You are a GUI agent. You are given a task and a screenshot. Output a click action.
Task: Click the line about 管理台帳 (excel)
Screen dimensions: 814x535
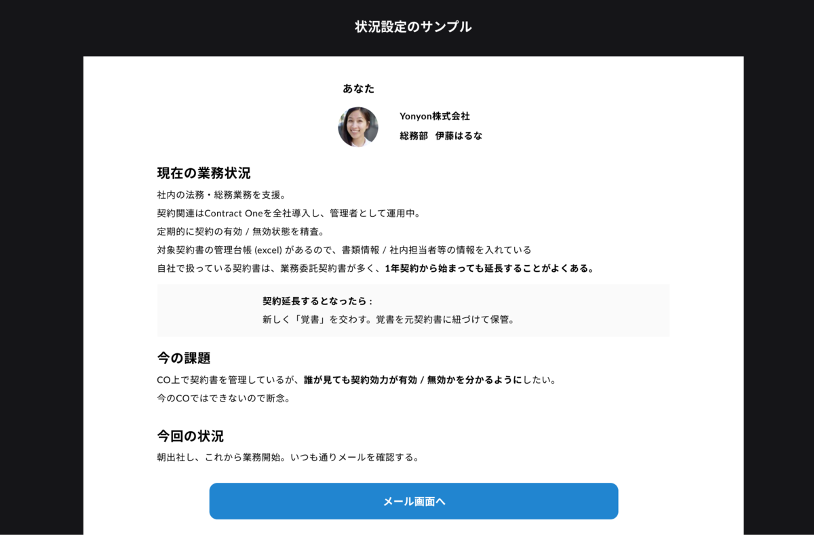tap(344, 250)
